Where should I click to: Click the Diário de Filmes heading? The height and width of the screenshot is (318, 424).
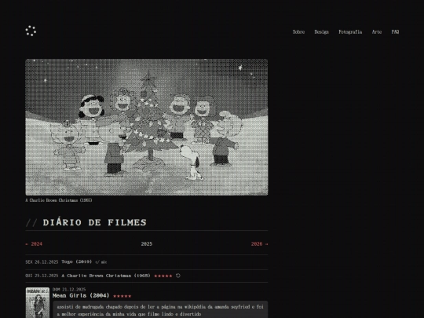click(x=94, y=222)
